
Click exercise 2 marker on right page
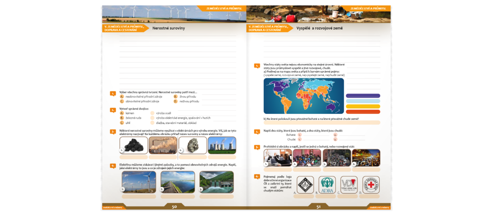click(257, 132)
